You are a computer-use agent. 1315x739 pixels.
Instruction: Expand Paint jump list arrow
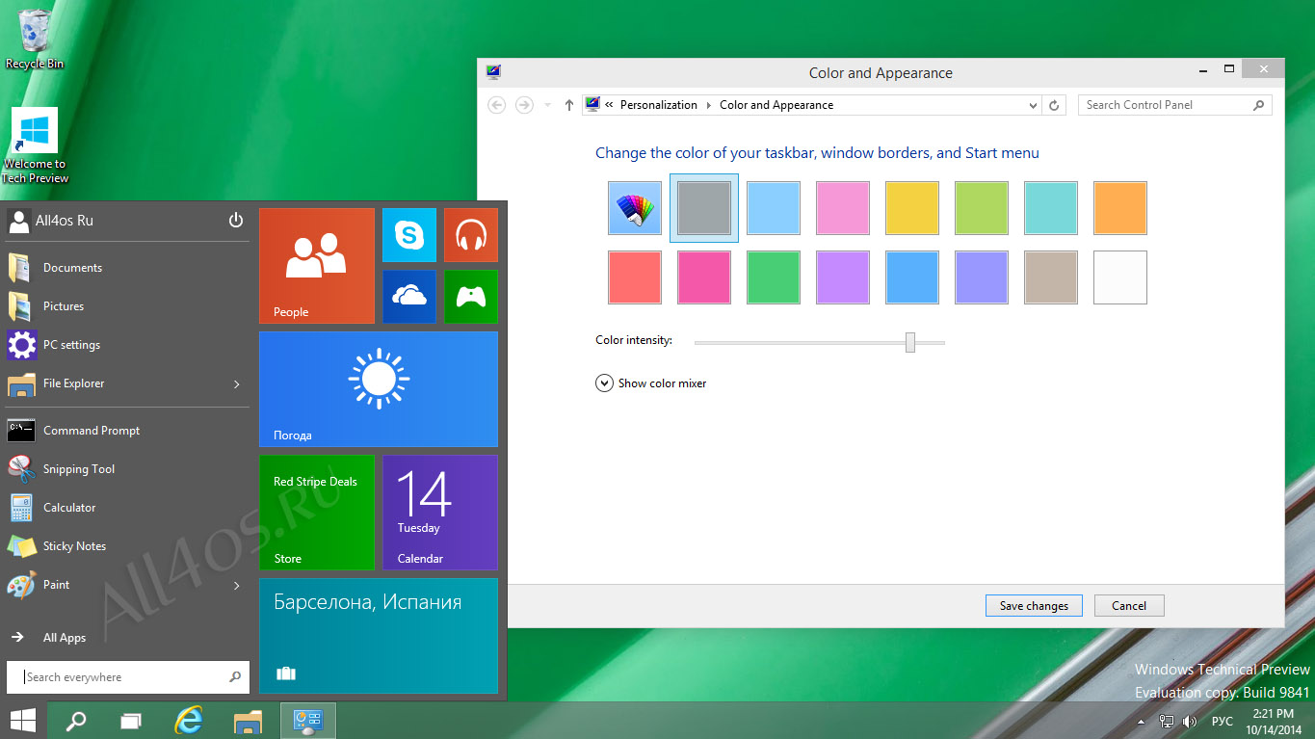point(237,586)
